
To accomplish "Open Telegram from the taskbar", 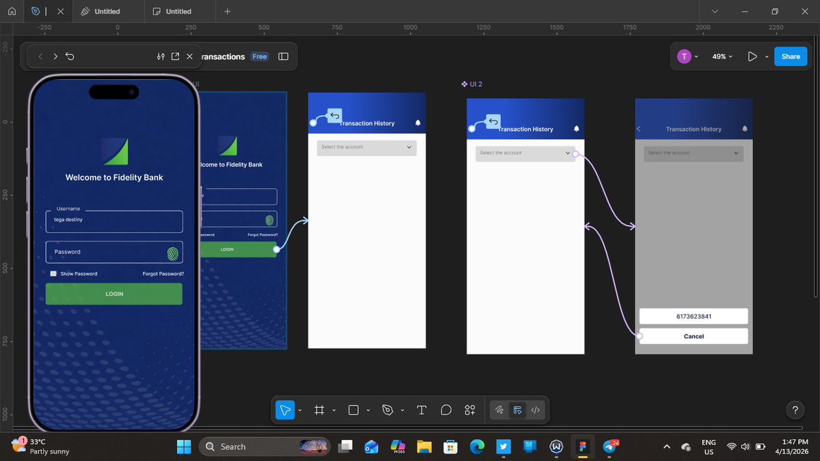I will pyautogui.click(x=610, y=447).
